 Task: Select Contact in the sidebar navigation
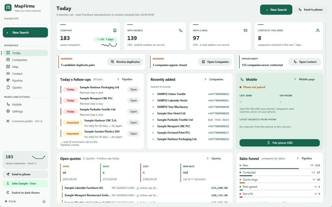[25, 74]
